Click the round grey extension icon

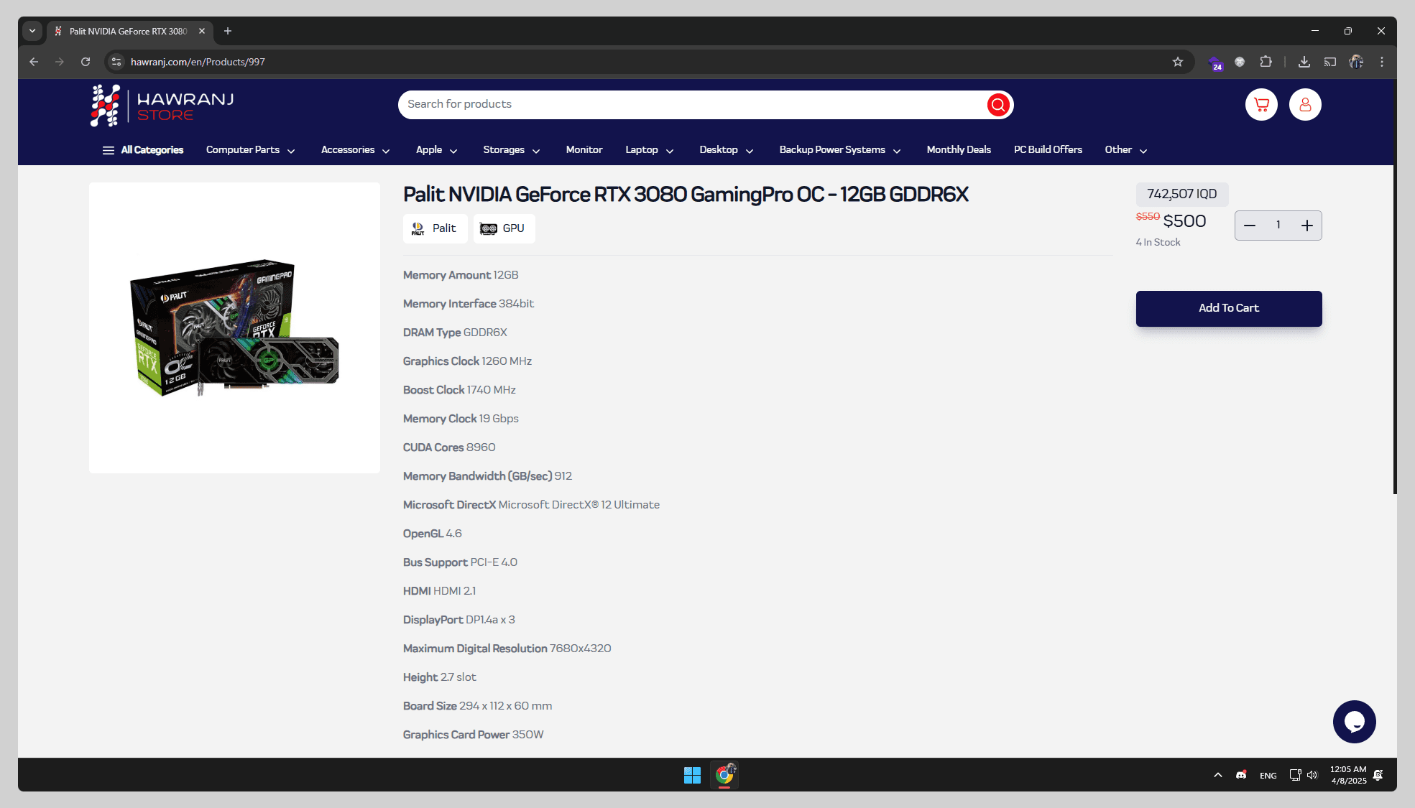(1240, 62)
